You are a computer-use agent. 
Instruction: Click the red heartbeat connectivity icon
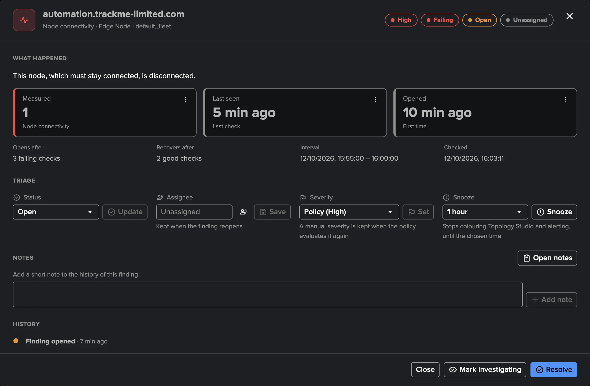tap(24, 20)
